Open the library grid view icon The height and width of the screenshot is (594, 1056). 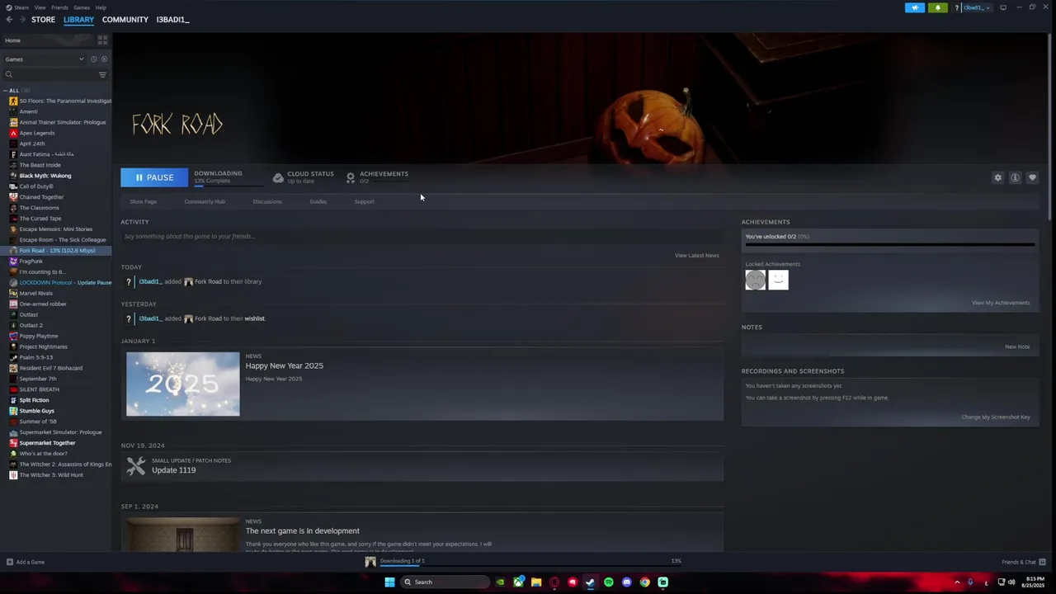click(x=102, y=40)
